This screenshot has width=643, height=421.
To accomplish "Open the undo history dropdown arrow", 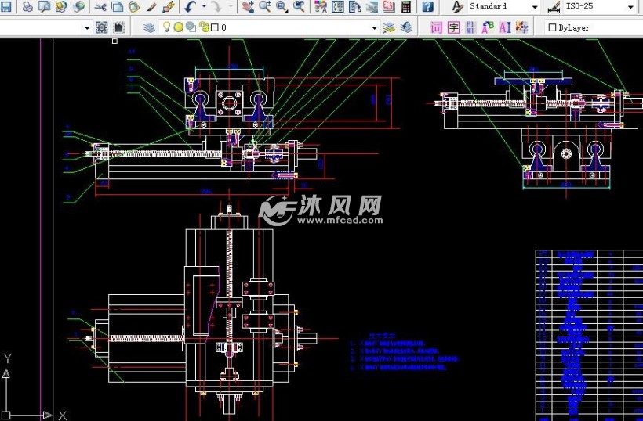I will (x=204, y=7).
